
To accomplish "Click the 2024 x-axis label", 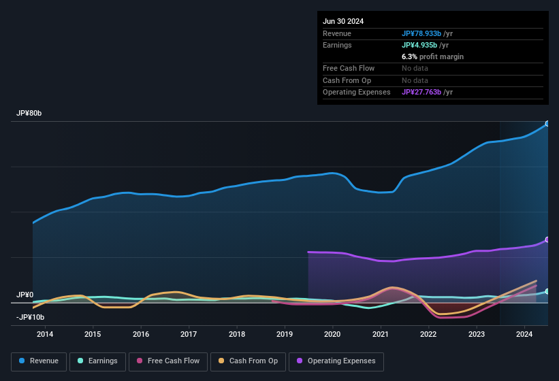I will (524, 334).
